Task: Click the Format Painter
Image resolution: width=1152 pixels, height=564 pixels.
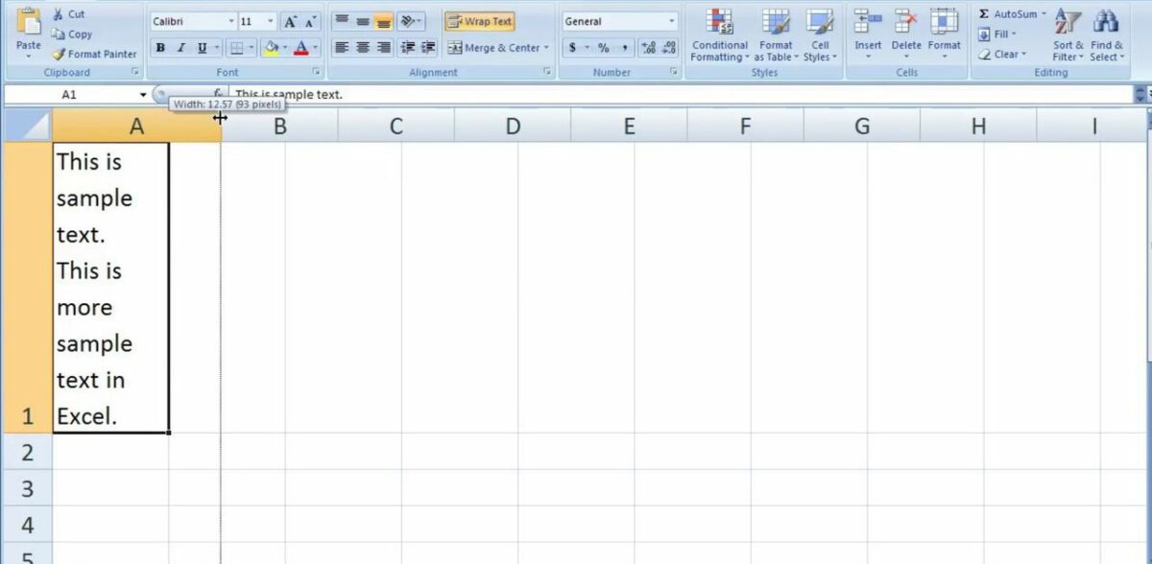Action: (93, 54)
